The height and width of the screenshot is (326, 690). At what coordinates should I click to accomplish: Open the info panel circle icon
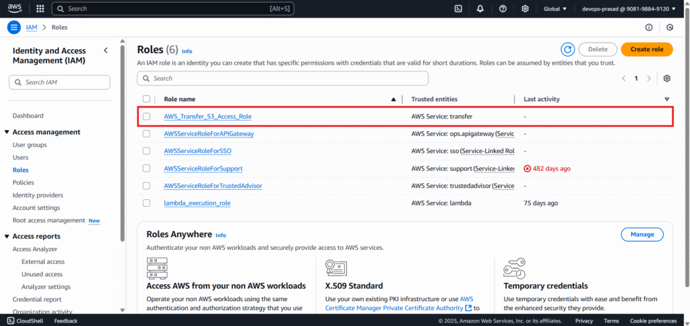pos(649,27)
